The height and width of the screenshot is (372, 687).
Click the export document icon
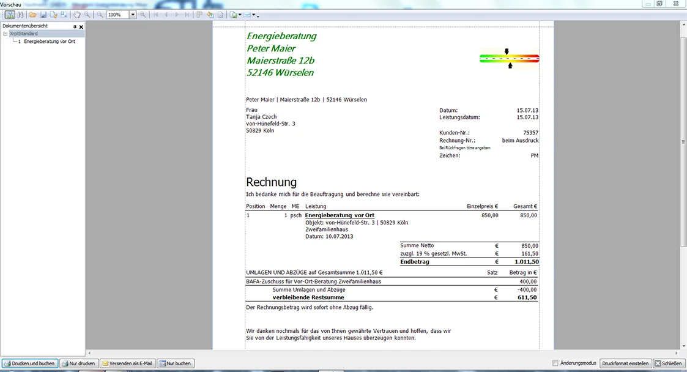point(234,15)
